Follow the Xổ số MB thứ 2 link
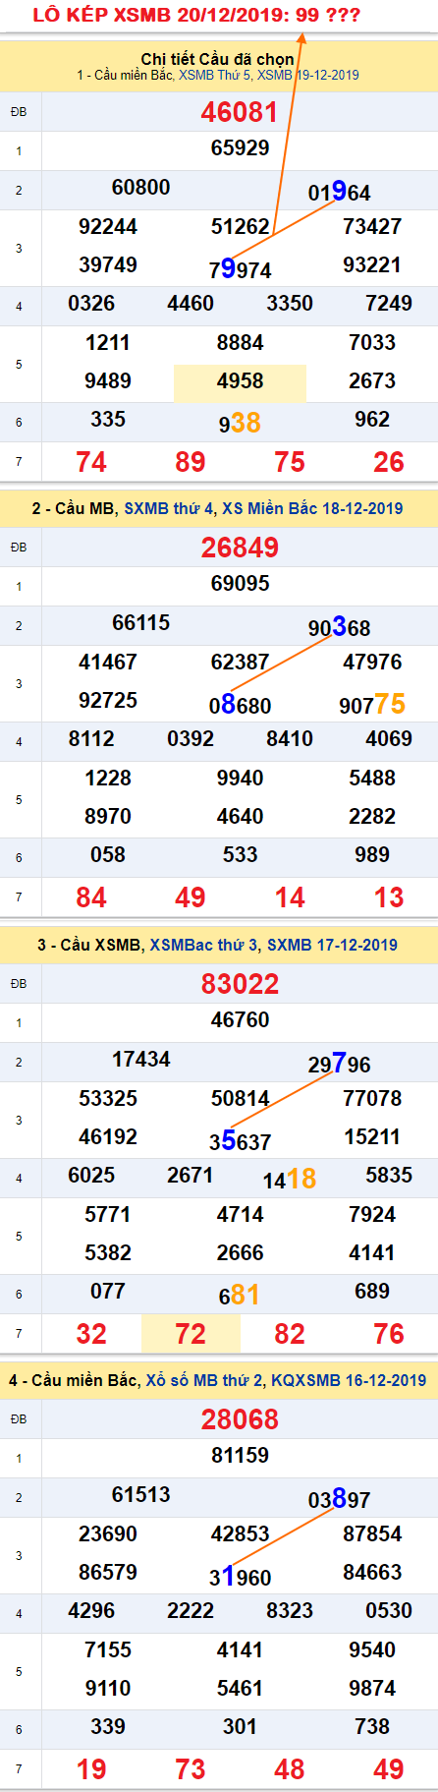 coord(204,1380)
